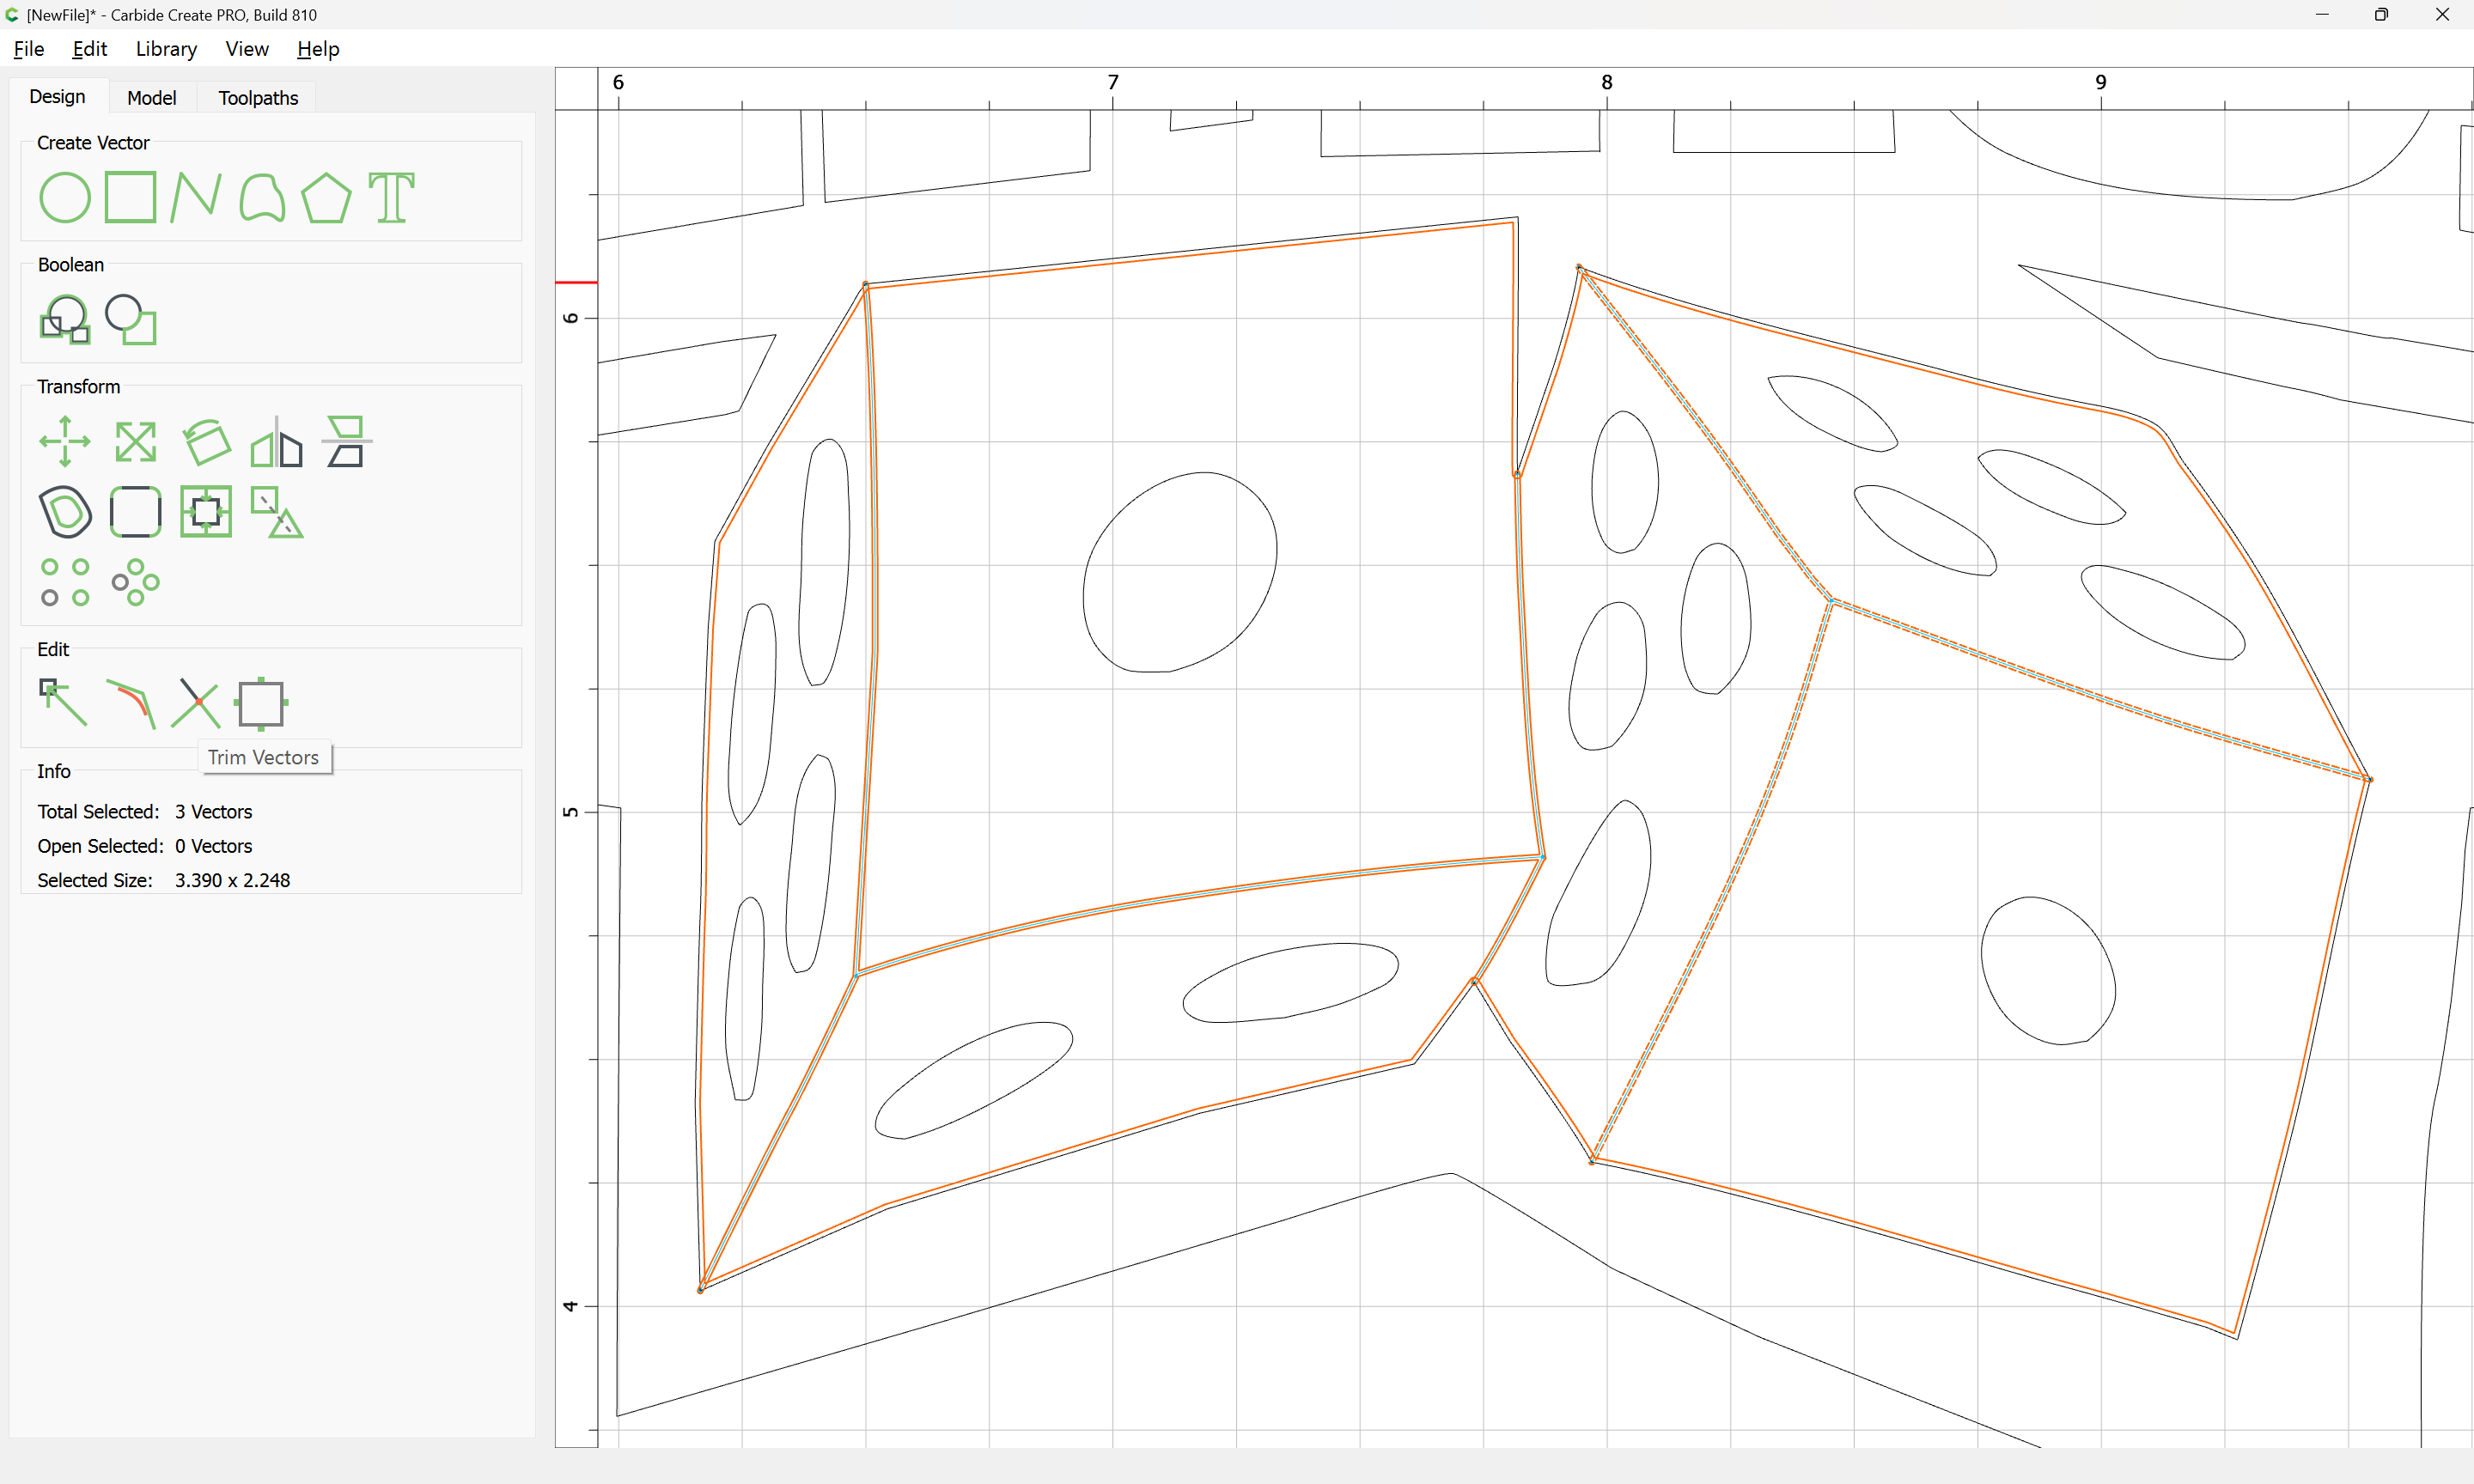
Task: Switch to the Toolpaths tab
Action: [x=258, y=98]
